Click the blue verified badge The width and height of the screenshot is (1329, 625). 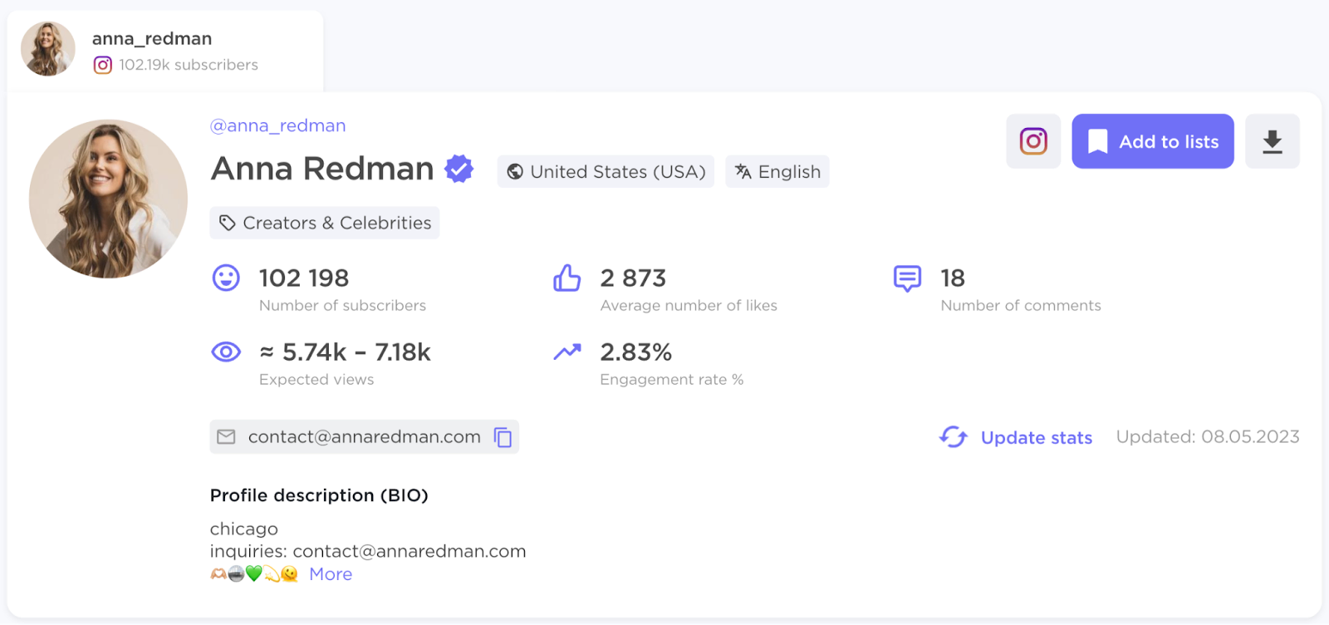pos(459,169)
